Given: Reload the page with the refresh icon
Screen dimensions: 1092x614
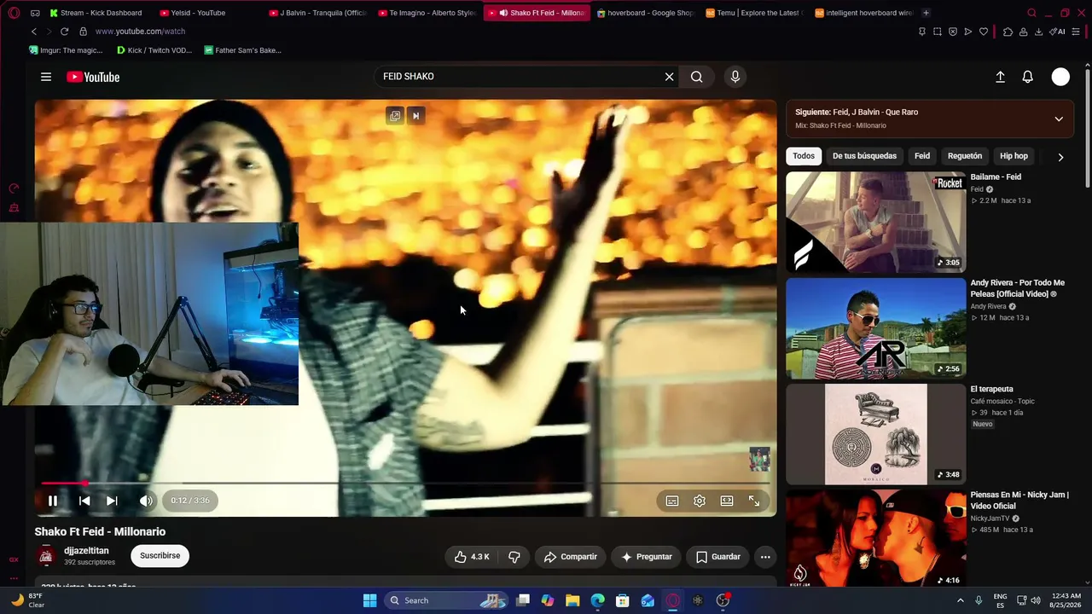Looking at the screenshot, I should coord(64,32).
